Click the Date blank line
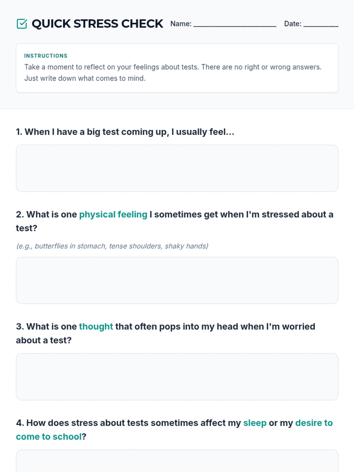The height and width of the screenshot is (472, 354). 321,24
